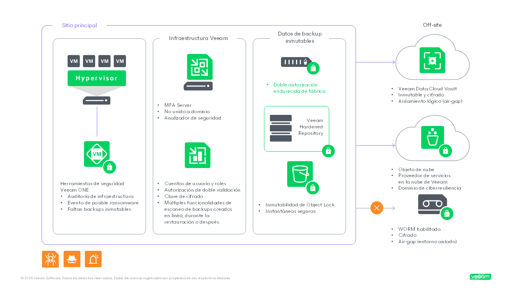Expand the Veeam Hardened Repository panel
Image resolution: width=512 pixels, height=288 pixels.
296,129
